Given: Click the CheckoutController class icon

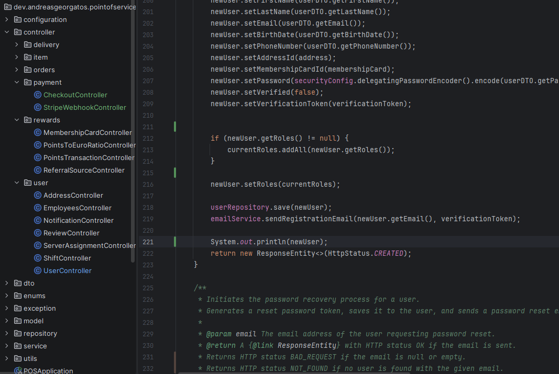Looking at the screenshot, I should [38, 95].
